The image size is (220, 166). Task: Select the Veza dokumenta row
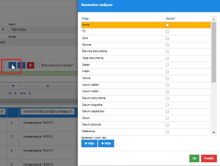coord(146,58)
